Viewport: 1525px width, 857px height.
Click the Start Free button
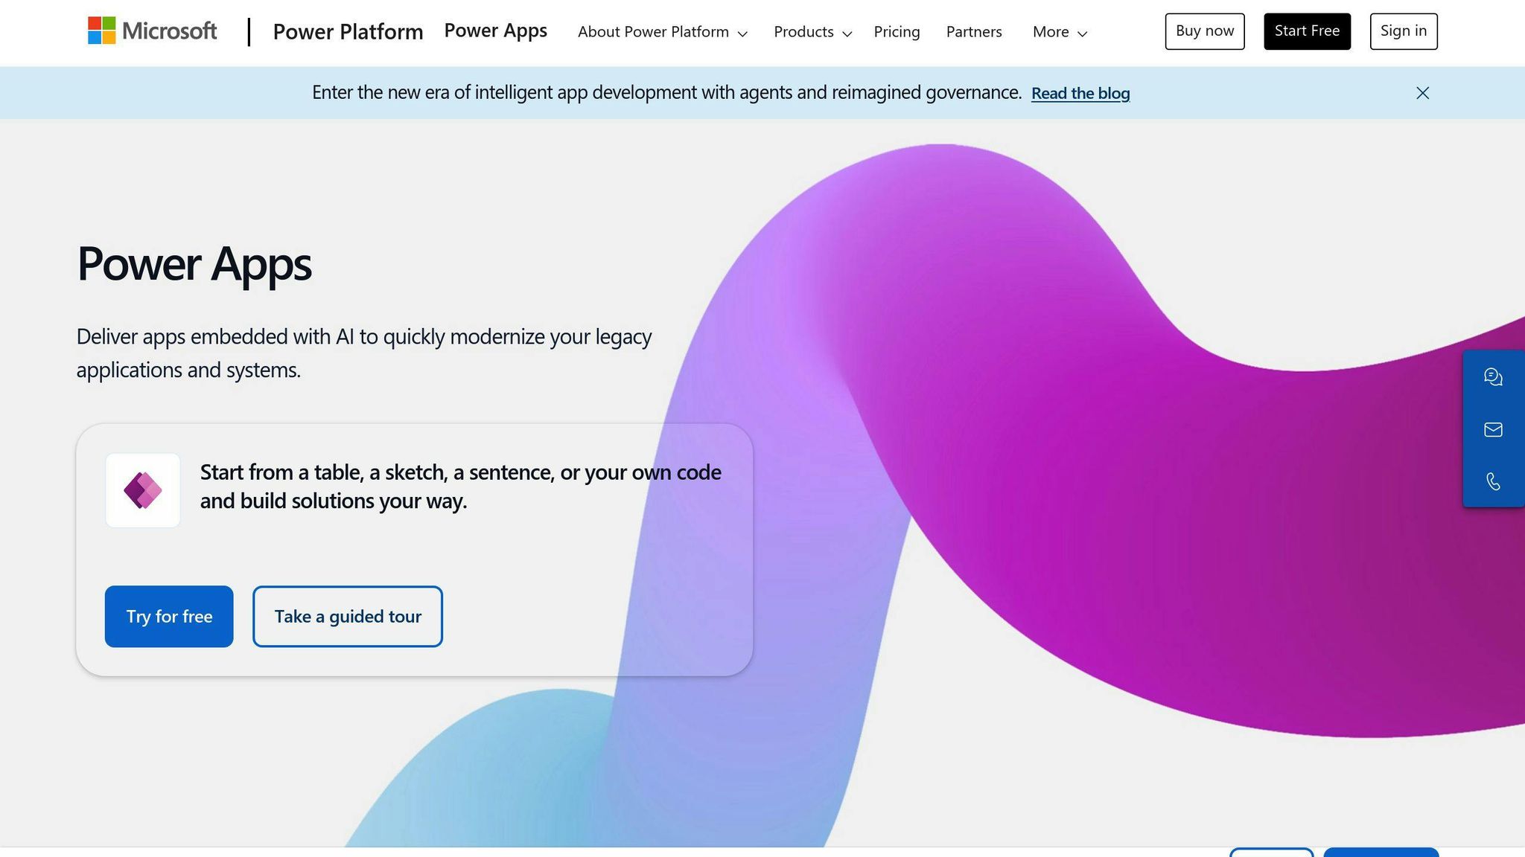[x=1307, y=31]
